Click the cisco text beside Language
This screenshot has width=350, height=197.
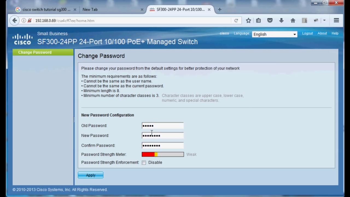click(224, 33)
